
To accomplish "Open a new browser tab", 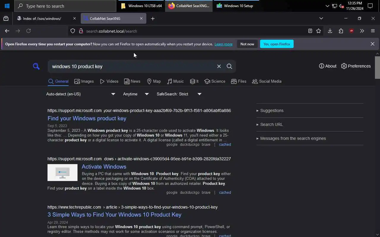I will [153, 18].
